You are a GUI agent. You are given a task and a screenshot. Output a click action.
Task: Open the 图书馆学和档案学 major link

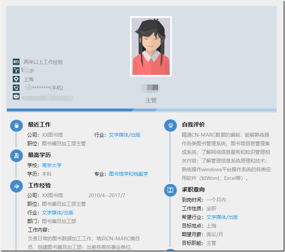(x=128, y=174)
